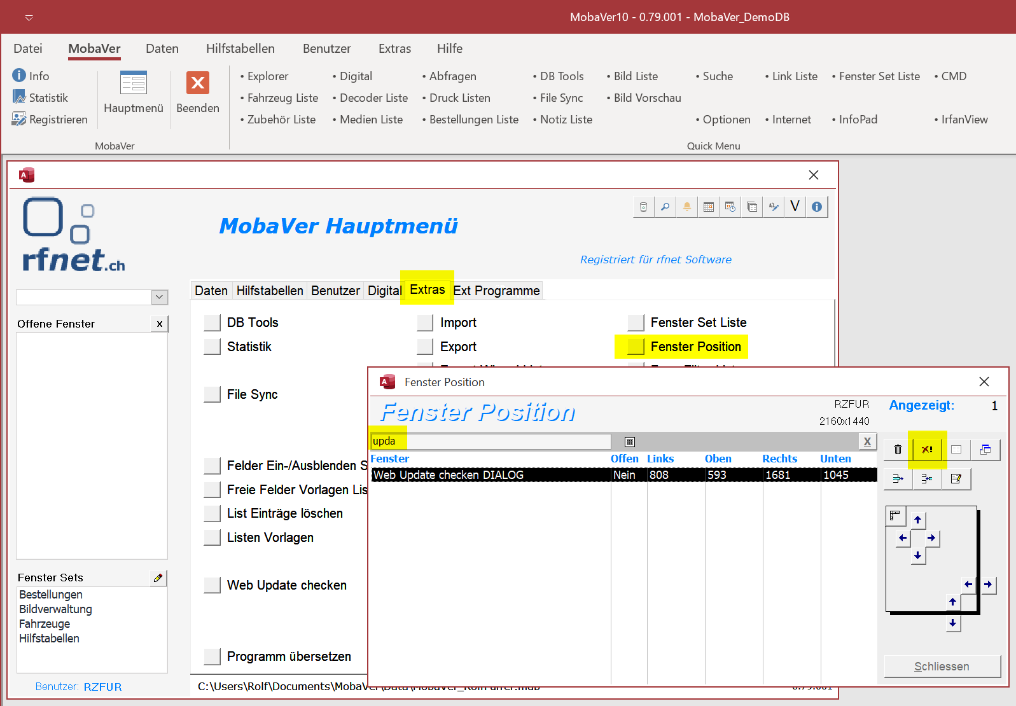Click the ruler corner icon in position pad

[895, 515]
